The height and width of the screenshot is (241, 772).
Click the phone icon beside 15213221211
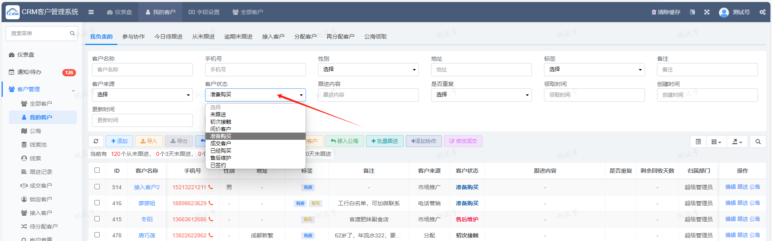pos(211,187)
